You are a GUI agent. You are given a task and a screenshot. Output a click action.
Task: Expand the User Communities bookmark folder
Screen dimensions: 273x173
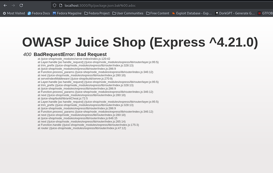pyautogui.click(x=128, y=13)
